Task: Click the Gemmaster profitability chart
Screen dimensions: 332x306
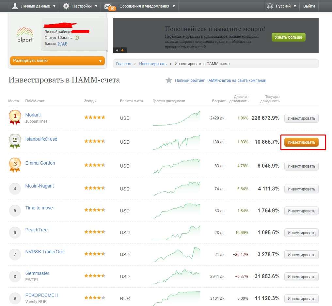Action: [x=176, y=277]
